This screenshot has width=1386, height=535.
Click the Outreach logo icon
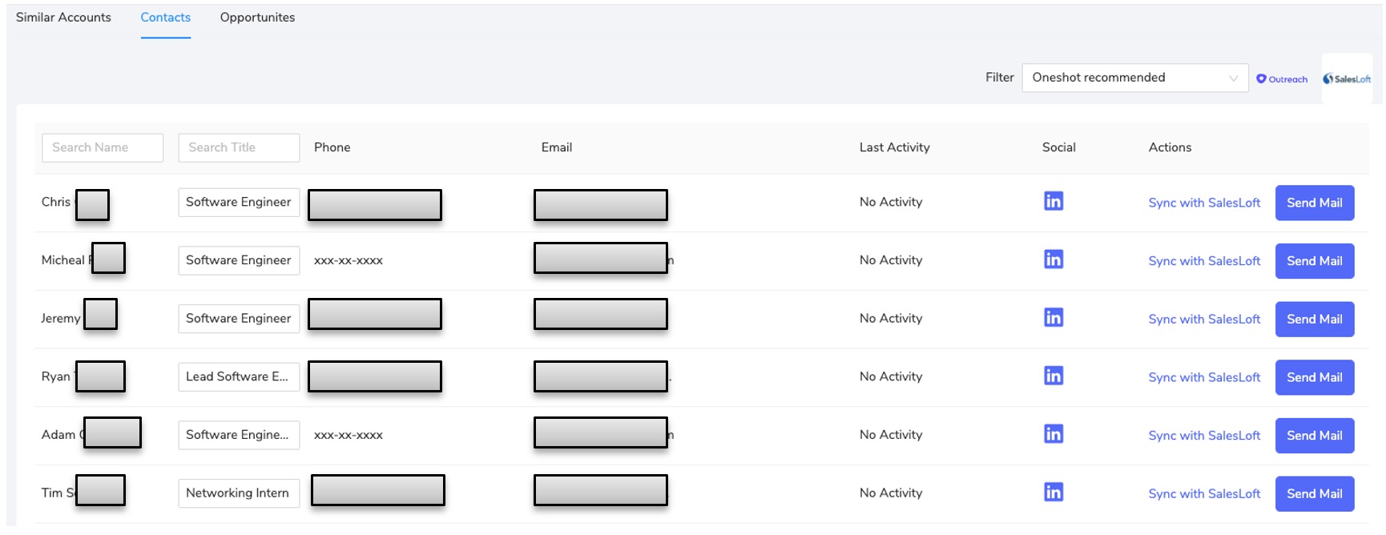coord(1282,78)
